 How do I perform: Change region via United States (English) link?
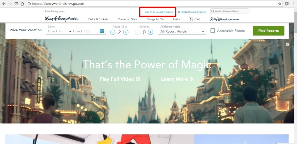click(193, 12)
